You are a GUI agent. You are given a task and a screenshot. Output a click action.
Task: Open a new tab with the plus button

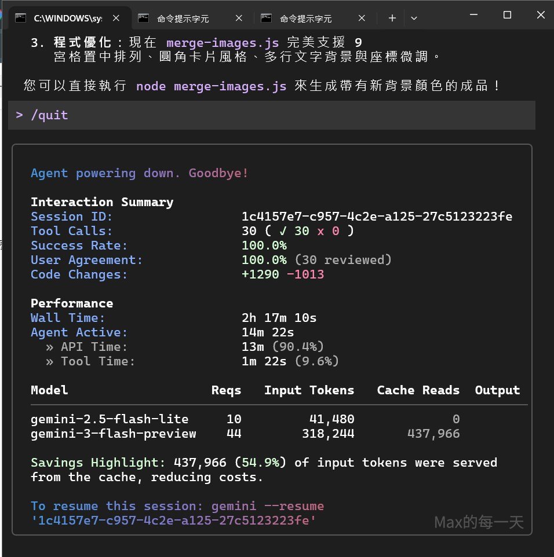coord(392,18)
